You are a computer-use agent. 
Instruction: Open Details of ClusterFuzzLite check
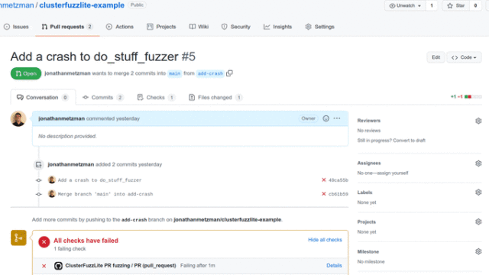click(334, 266)
